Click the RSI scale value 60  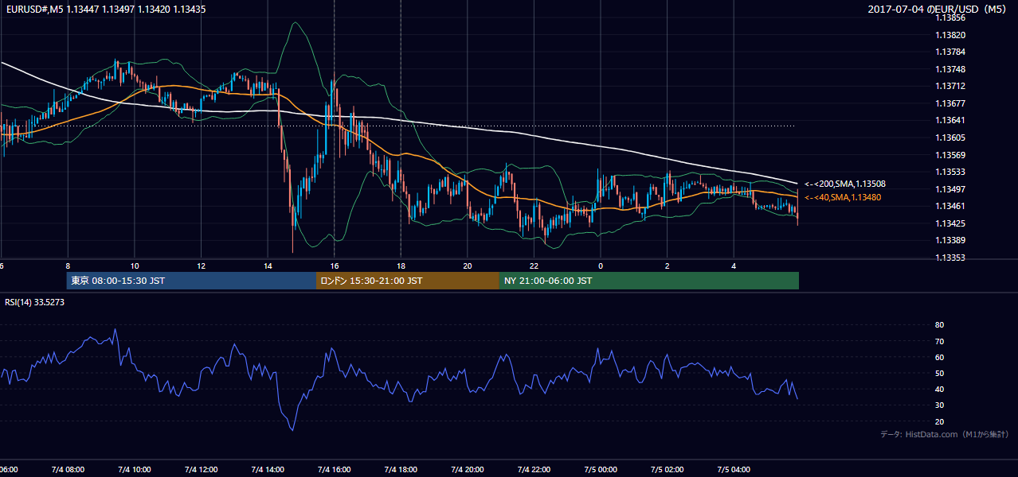point(939,357)
